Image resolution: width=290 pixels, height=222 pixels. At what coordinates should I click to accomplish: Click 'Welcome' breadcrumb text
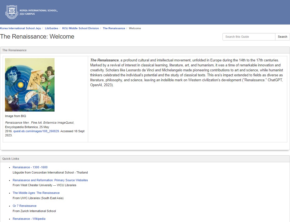(x=135, y=28)
